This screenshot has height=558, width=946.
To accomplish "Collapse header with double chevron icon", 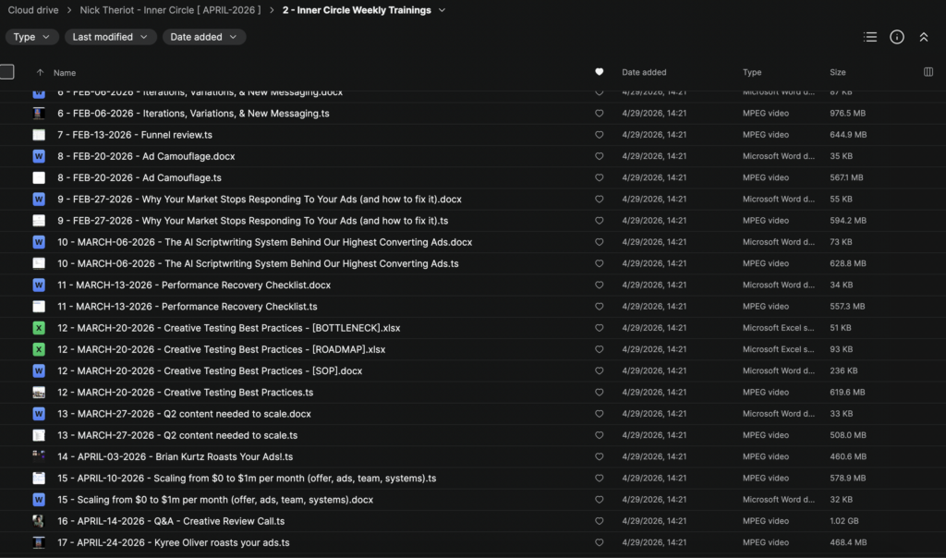I will 923,37.
